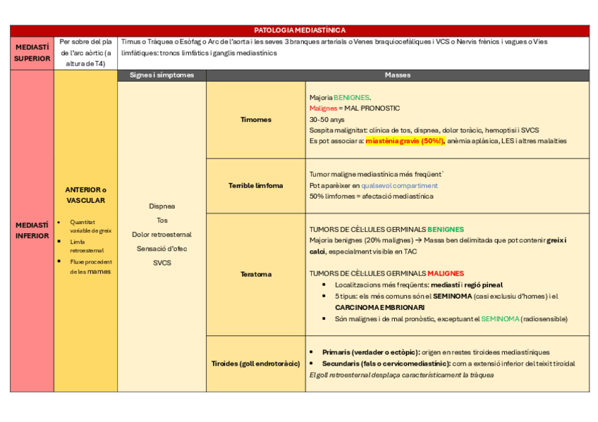The width and height of the screenshot is (598, 422).
Task: Click the 'Tiroides (goll endotoràcic)' label
Action: 255,364
